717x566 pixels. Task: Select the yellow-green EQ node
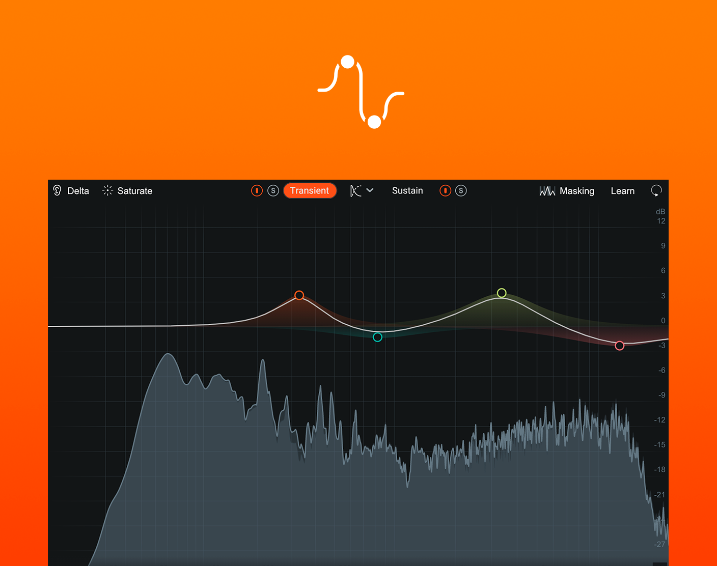[502, 293]
